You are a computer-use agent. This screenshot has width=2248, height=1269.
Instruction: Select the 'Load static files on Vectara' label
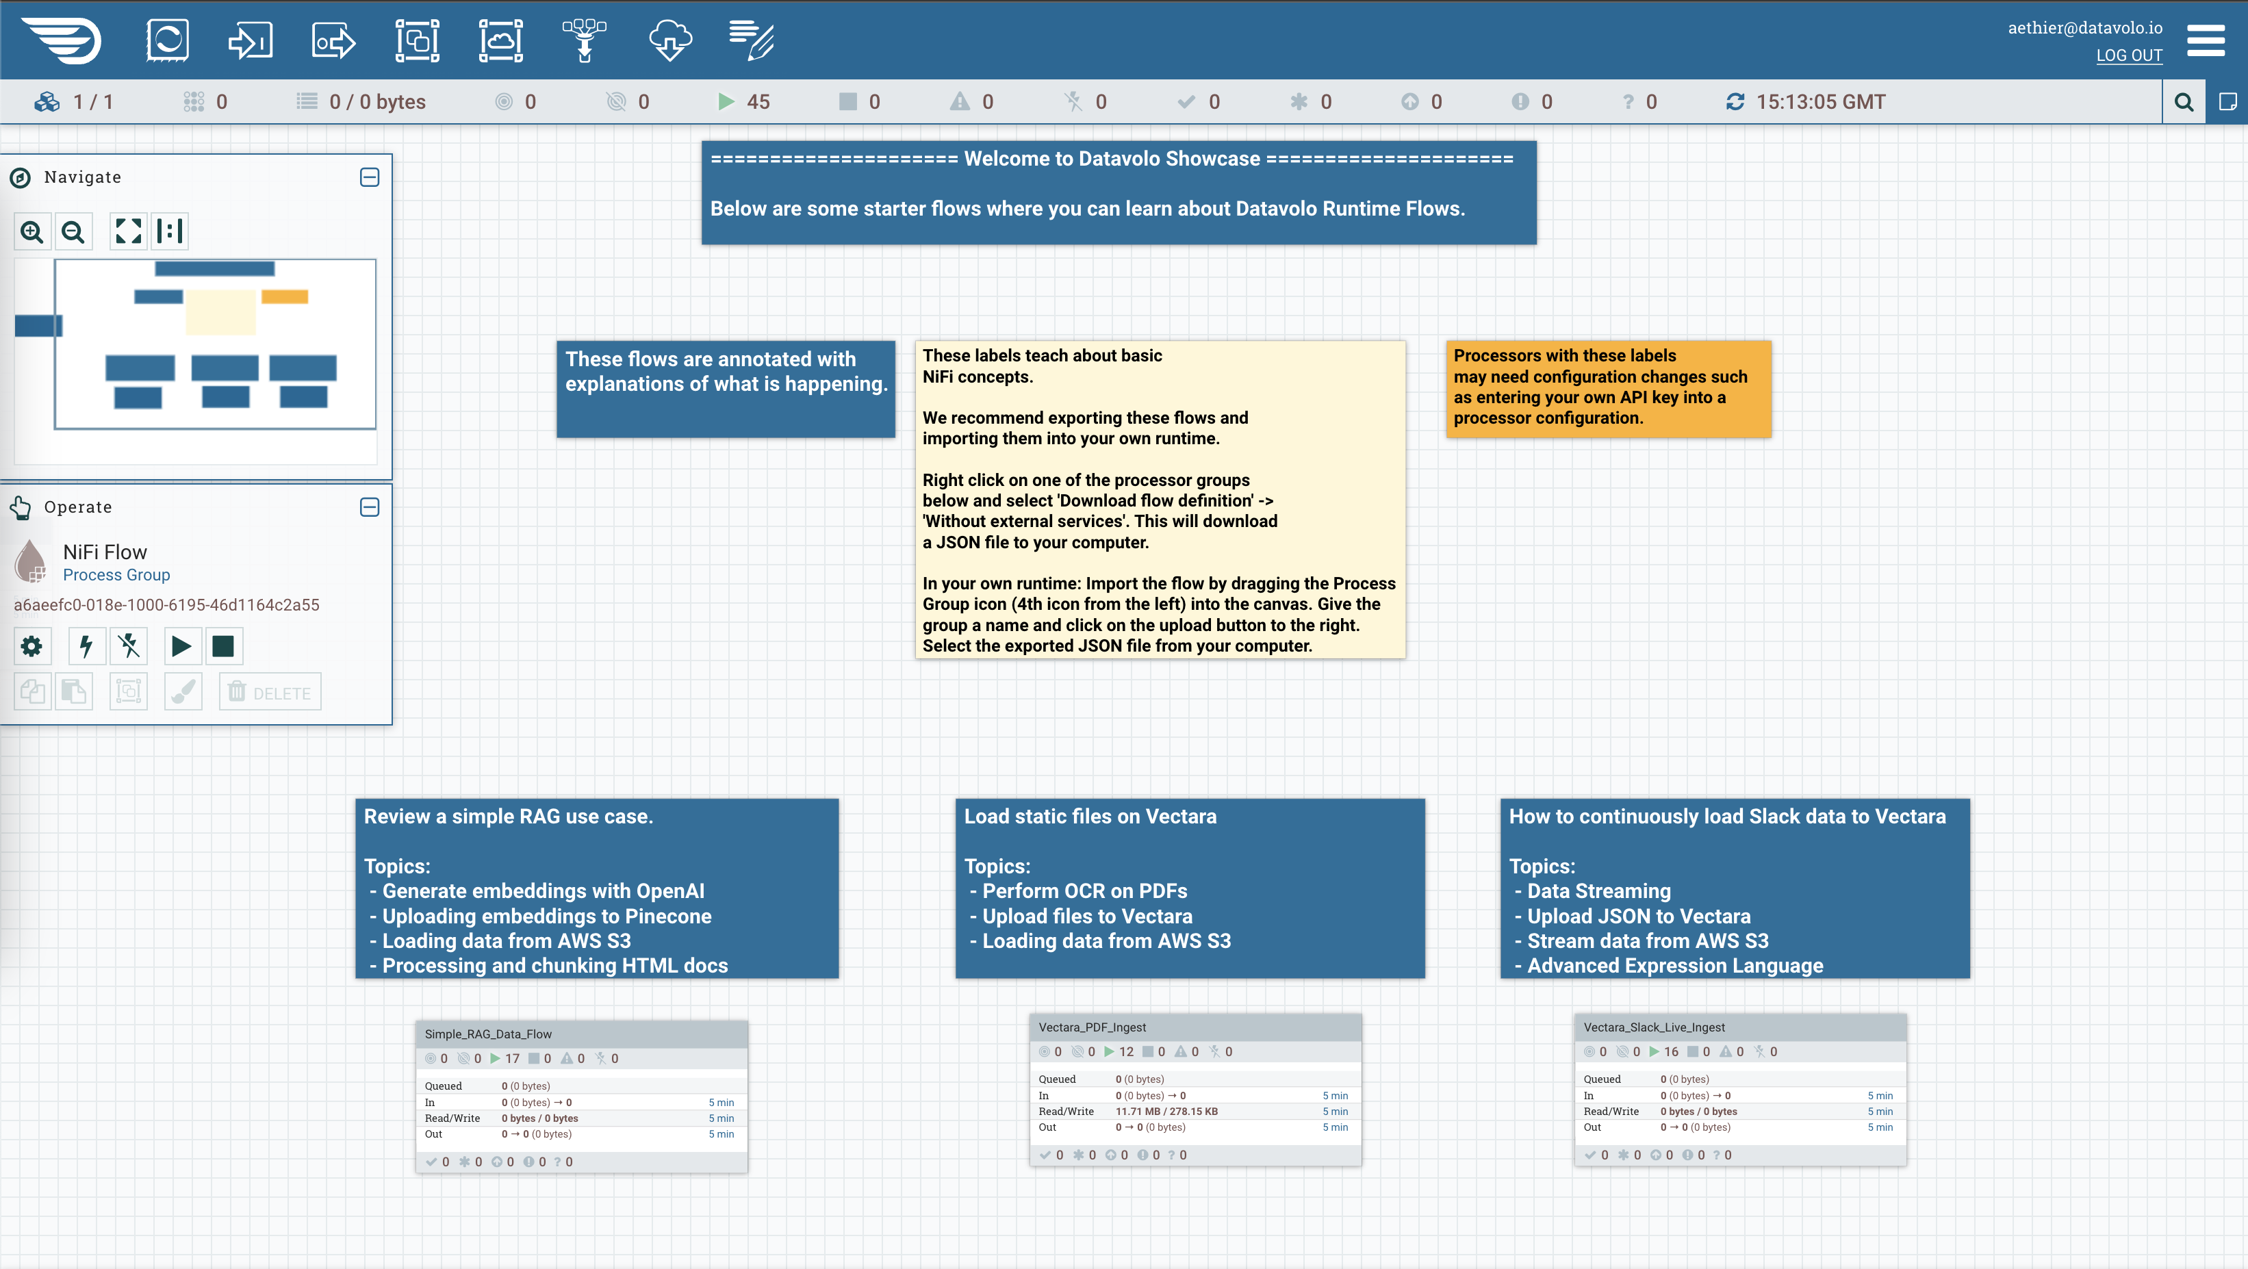click(x=1190, y=888)
